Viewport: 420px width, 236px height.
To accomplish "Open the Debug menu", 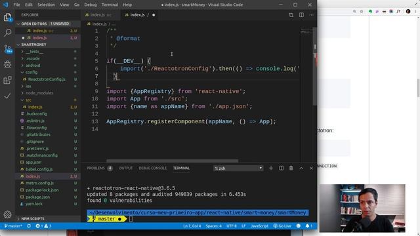I will coord(91,5).
